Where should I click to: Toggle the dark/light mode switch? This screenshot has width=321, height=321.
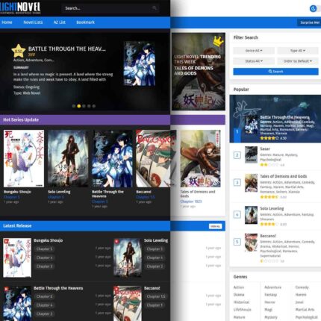click(314, 9)
